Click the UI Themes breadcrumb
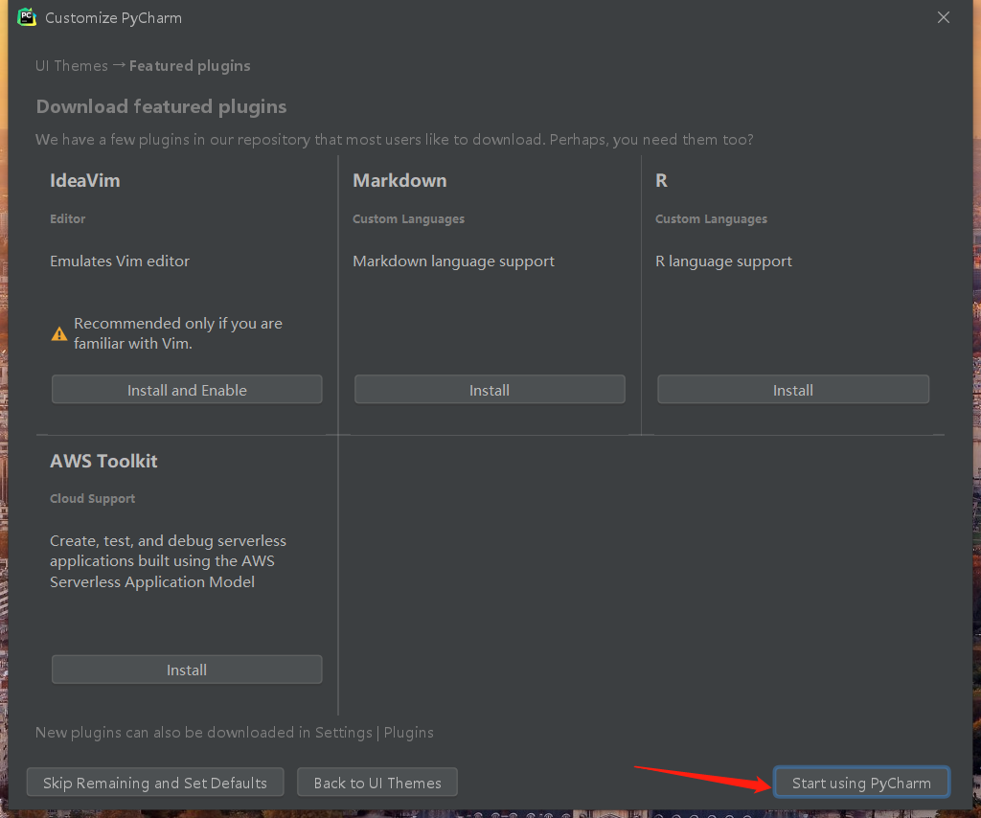This screenshot has height=818, width=981. [x=71, y=66]
